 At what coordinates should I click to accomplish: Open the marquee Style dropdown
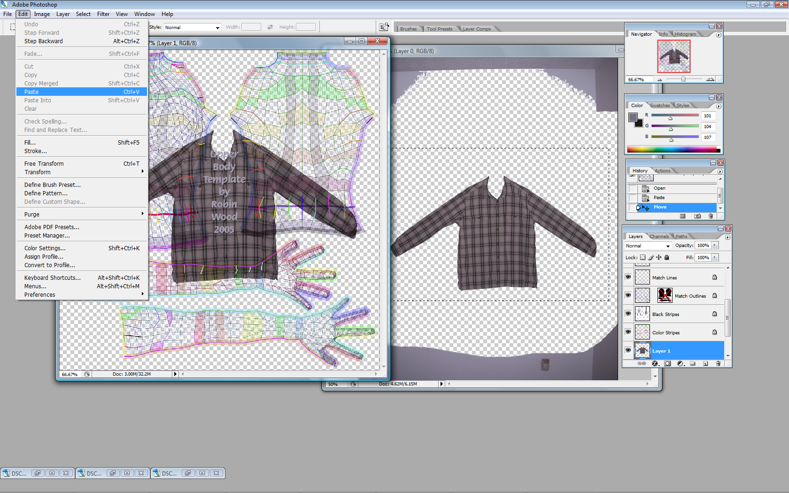coord(192,27)
